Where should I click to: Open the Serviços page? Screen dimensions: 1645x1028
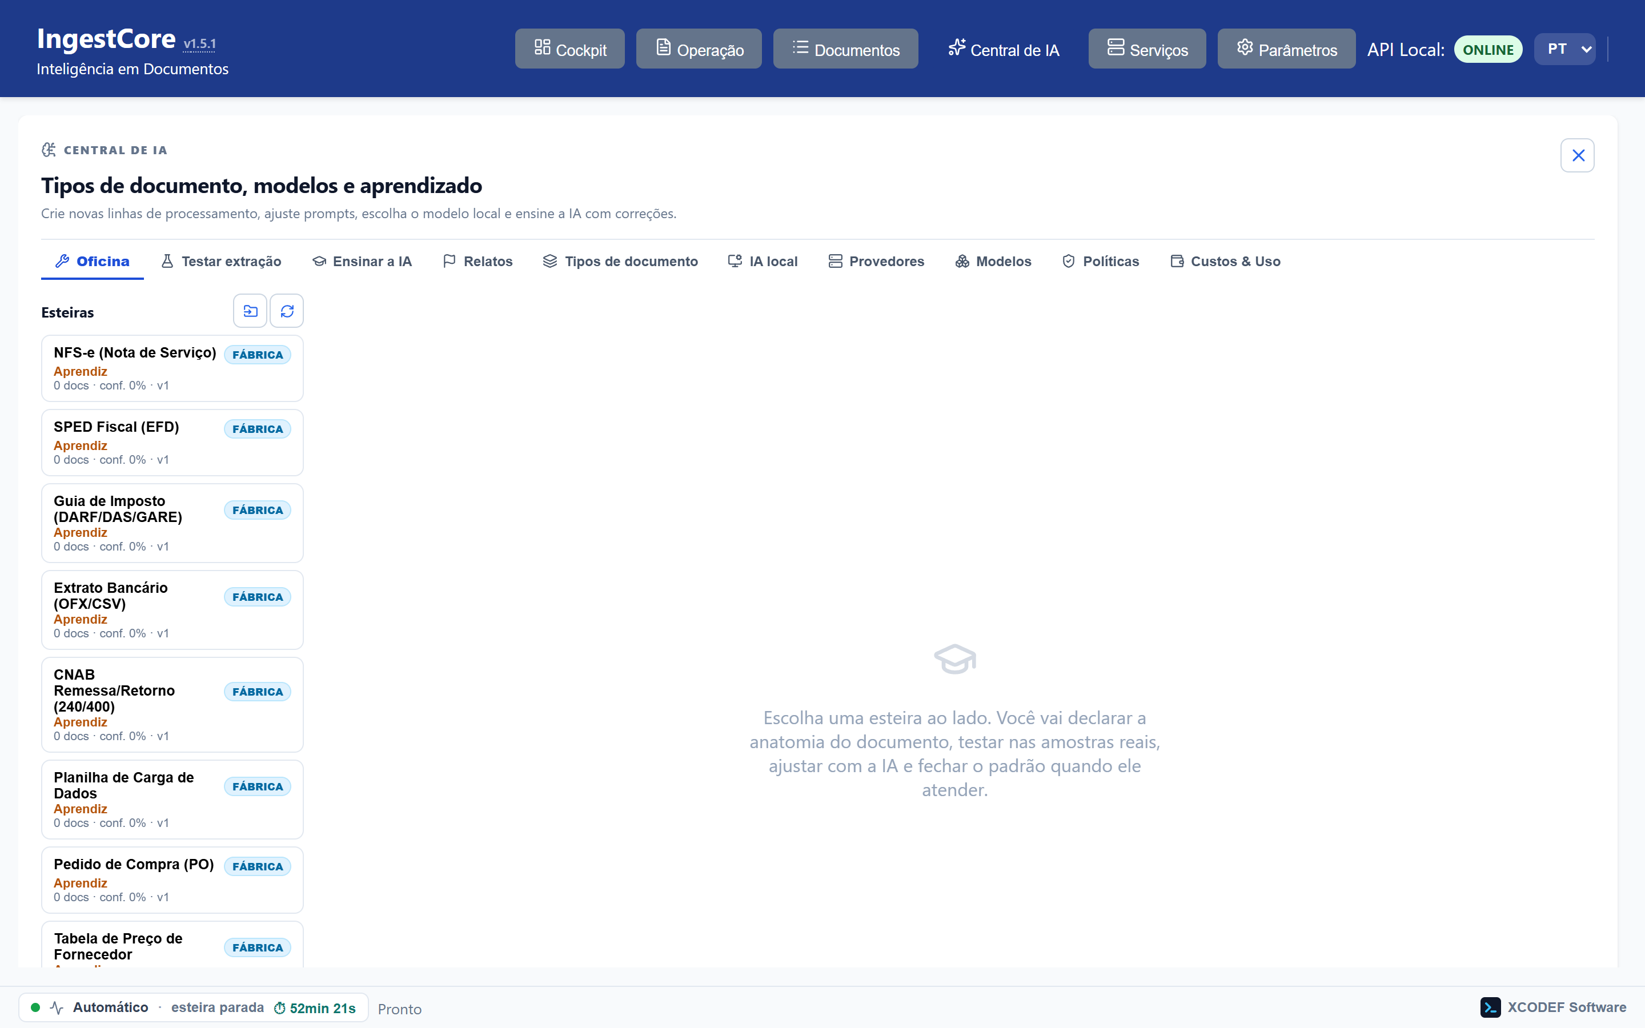tap(1148, 49)
